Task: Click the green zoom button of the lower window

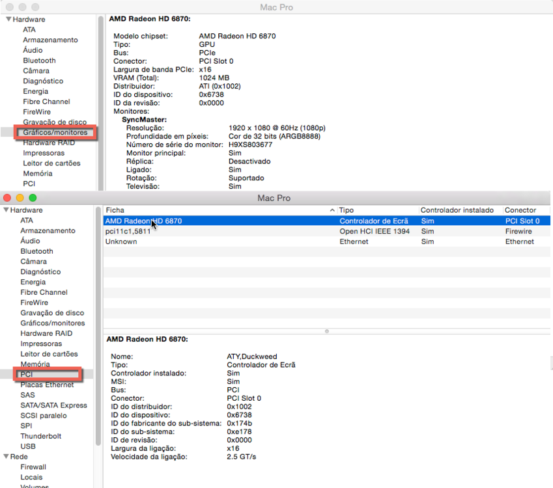Action: 33,198
